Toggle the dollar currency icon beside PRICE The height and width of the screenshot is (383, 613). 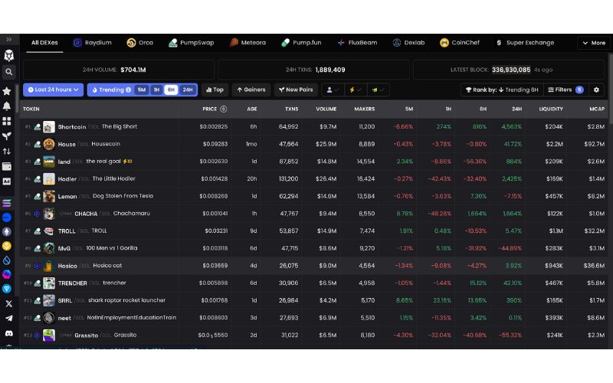(224, 109)
